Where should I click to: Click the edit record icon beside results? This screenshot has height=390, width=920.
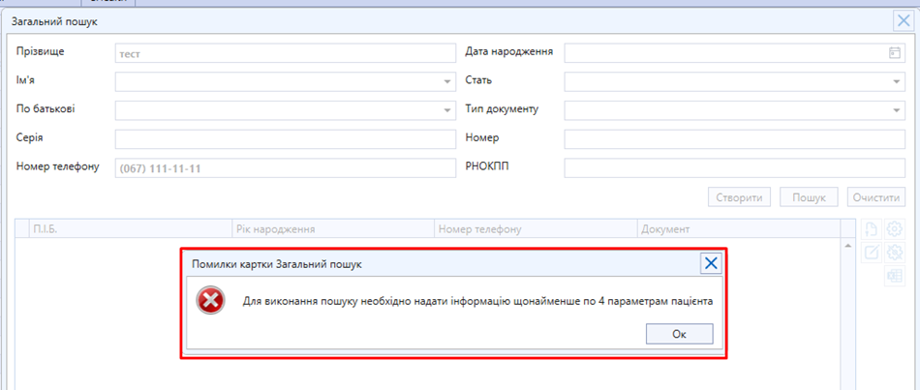pos(872,253)
